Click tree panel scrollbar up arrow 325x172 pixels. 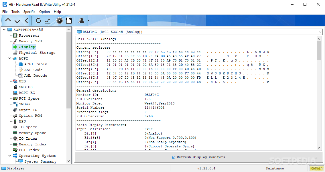point(69,30)
